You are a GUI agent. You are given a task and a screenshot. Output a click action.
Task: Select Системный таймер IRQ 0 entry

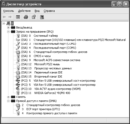pyautogui.click(x=39, y=36)
